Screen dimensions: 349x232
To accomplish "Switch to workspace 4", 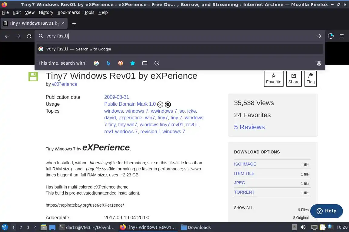I will pyautogui.click(x=35, y=227).
